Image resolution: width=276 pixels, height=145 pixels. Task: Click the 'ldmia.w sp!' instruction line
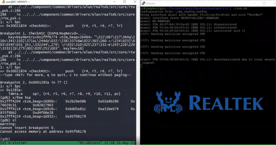(64, 94)
